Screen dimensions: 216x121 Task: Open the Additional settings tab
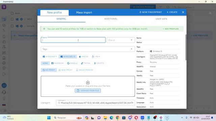point(111,19)
